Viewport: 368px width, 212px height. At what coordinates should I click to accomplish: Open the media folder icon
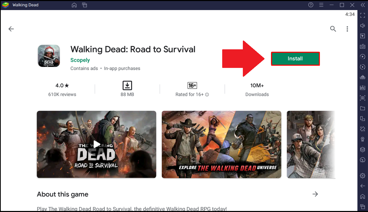point(363,108)
